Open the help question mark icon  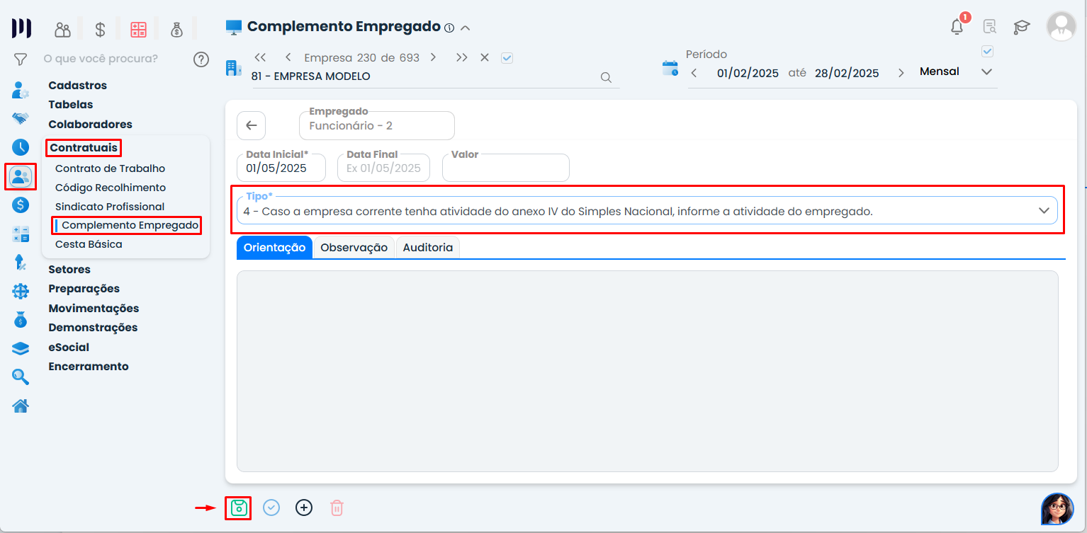coord(201,59)
